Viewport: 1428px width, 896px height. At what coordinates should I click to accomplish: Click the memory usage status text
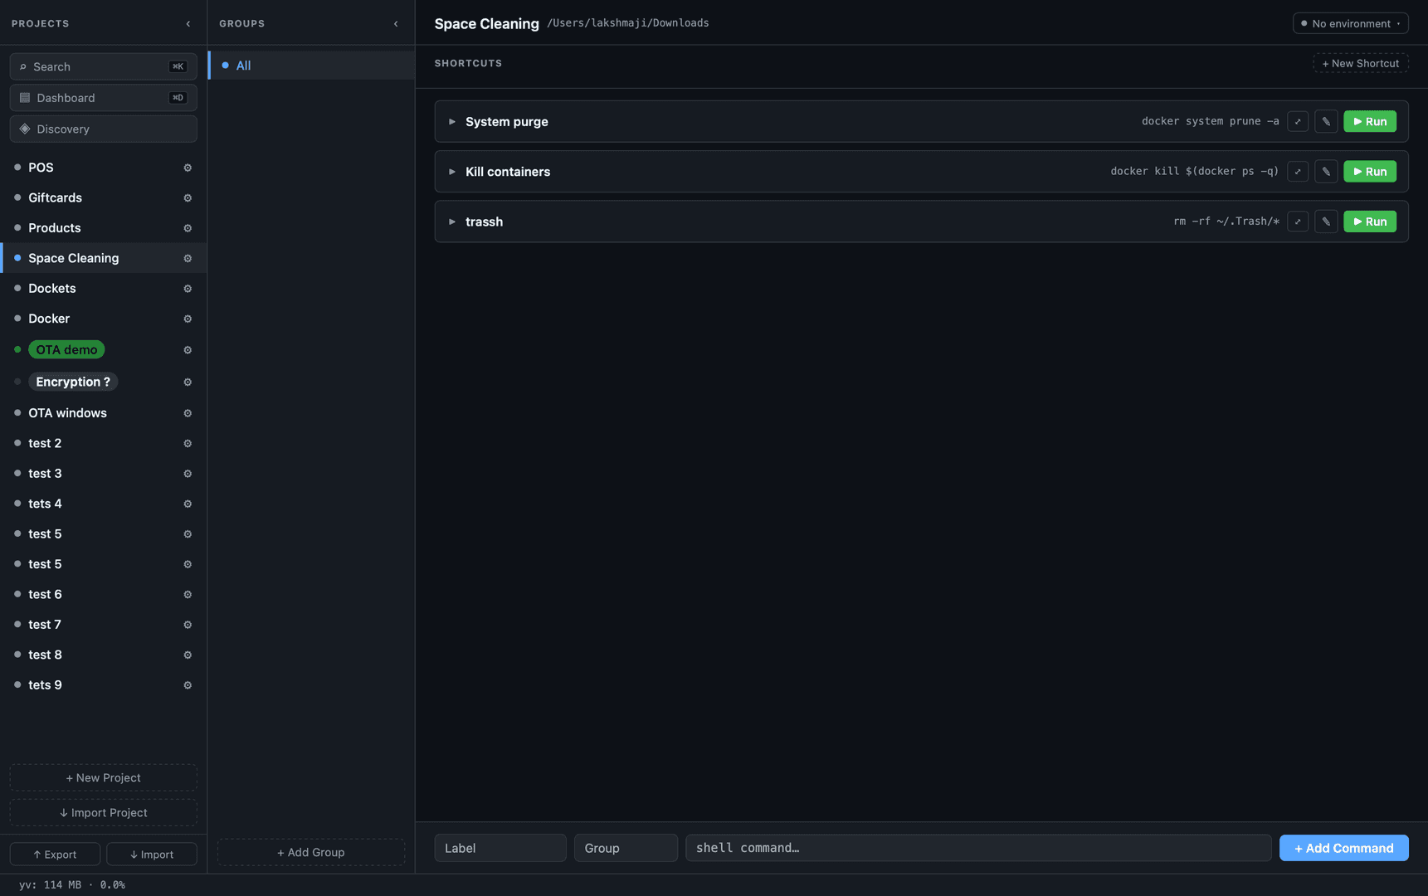[x=72, y=884]
